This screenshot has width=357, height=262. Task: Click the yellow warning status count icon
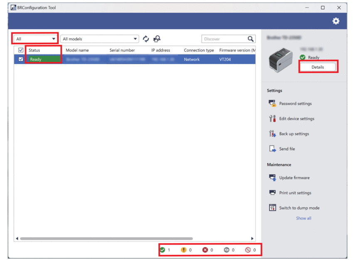point(184,250)
